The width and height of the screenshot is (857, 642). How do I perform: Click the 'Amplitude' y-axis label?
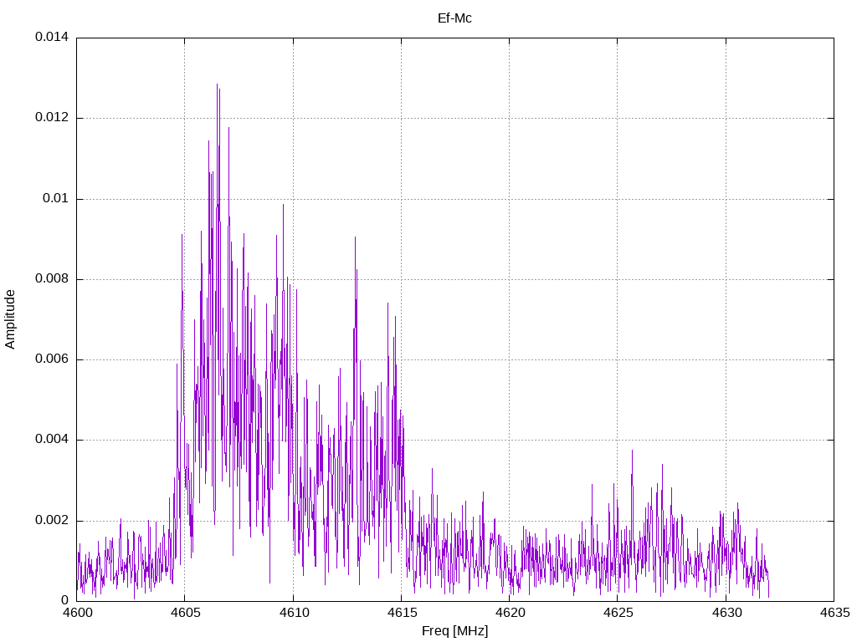pyautogui.click(x=10, y=319)
